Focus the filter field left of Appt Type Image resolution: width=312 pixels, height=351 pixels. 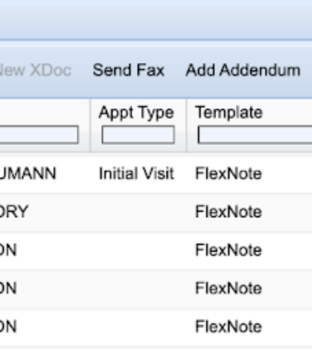pyautogui.click(x=39, y=135)
